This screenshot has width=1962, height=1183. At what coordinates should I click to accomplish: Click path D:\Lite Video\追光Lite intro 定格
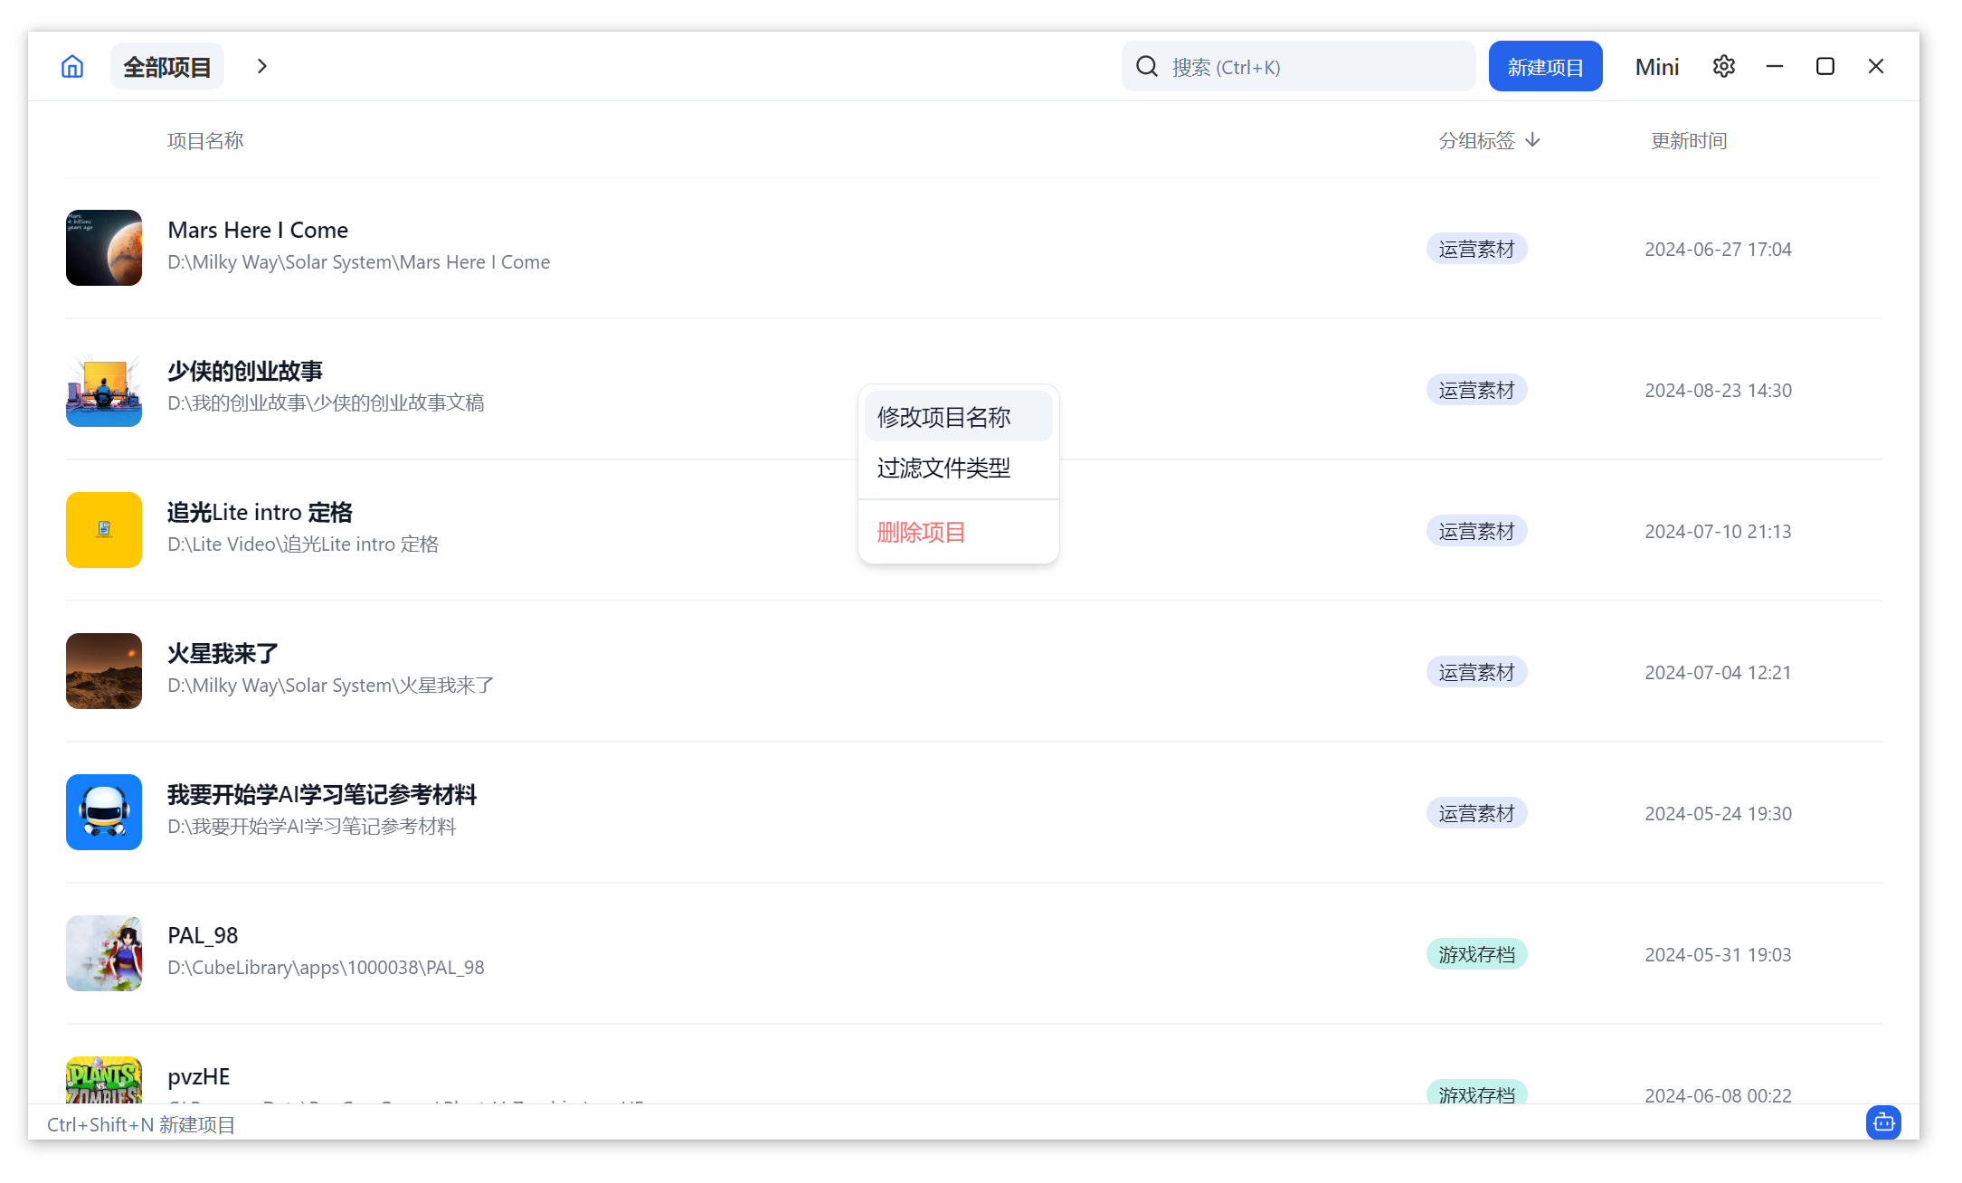[x=303, y=544]
